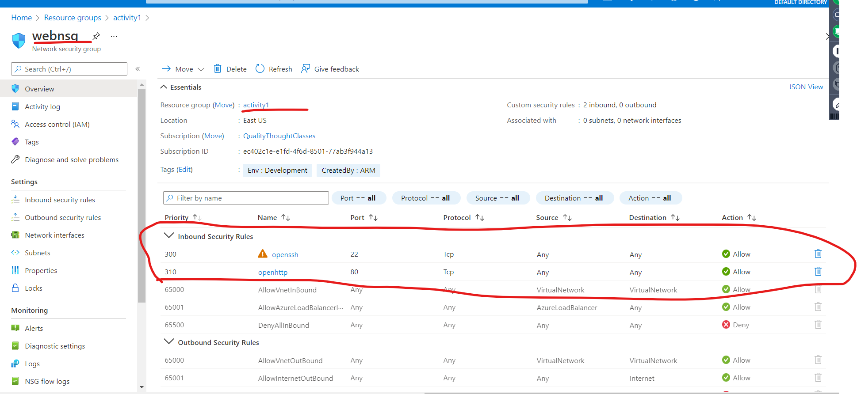The image size is (857, 394).
Task: Open the Move dropdown chevron
Action: click(201, 69)
